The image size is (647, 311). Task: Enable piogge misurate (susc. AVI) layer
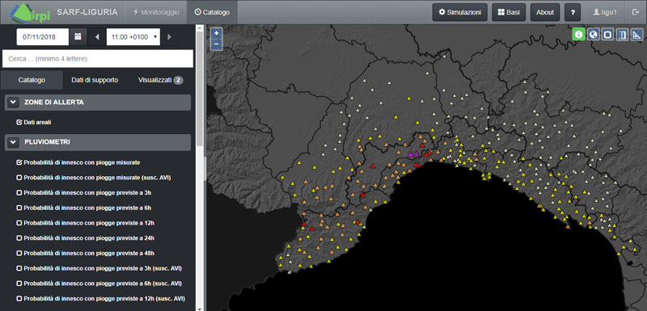19,178
